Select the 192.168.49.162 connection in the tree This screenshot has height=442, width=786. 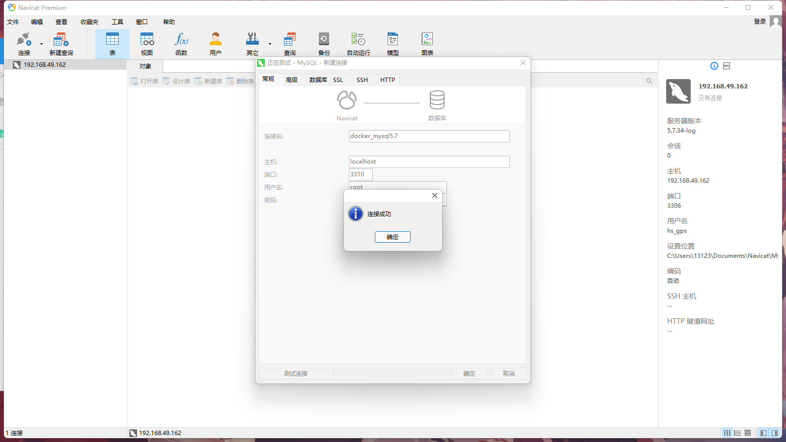click(44, 65)
